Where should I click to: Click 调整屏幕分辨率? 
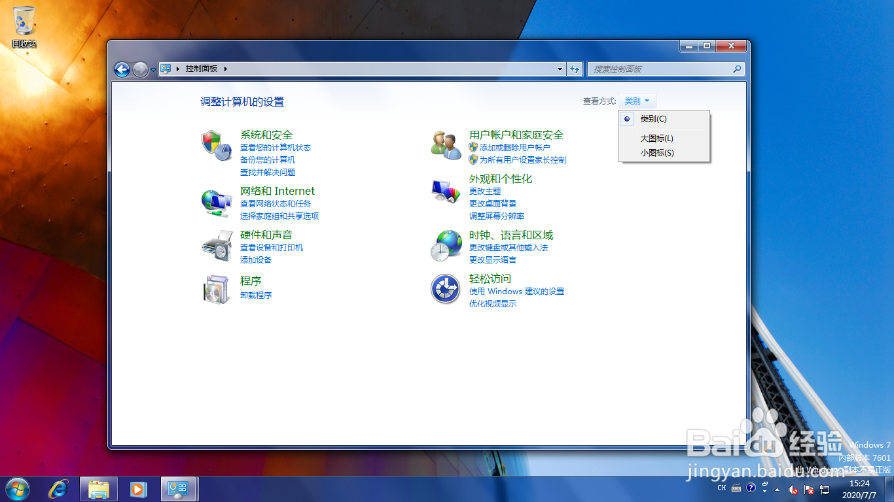pyautogui.click(x=497, y=216)
